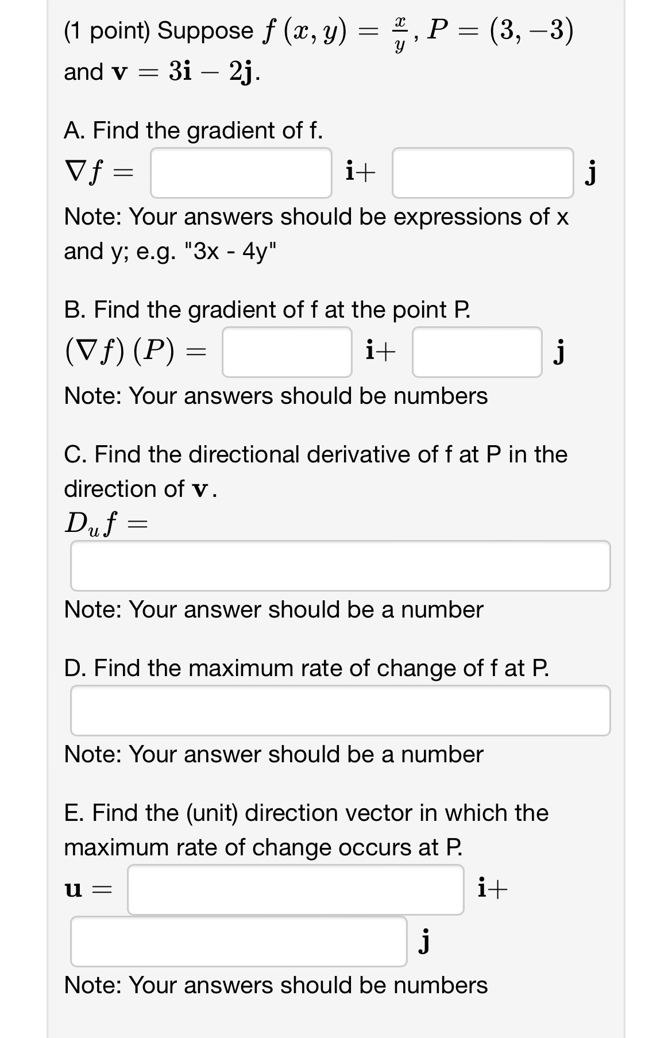672x1038 pixels.
Task: Click the ∇f j-component answer box
Action: pyautogui.click(x=482, y=172)
